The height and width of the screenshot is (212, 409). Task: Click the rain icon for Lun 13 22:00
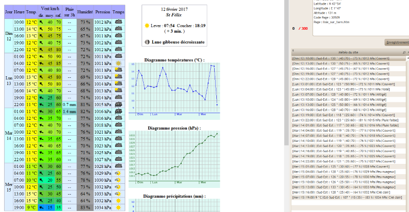(x=119, y=104)
